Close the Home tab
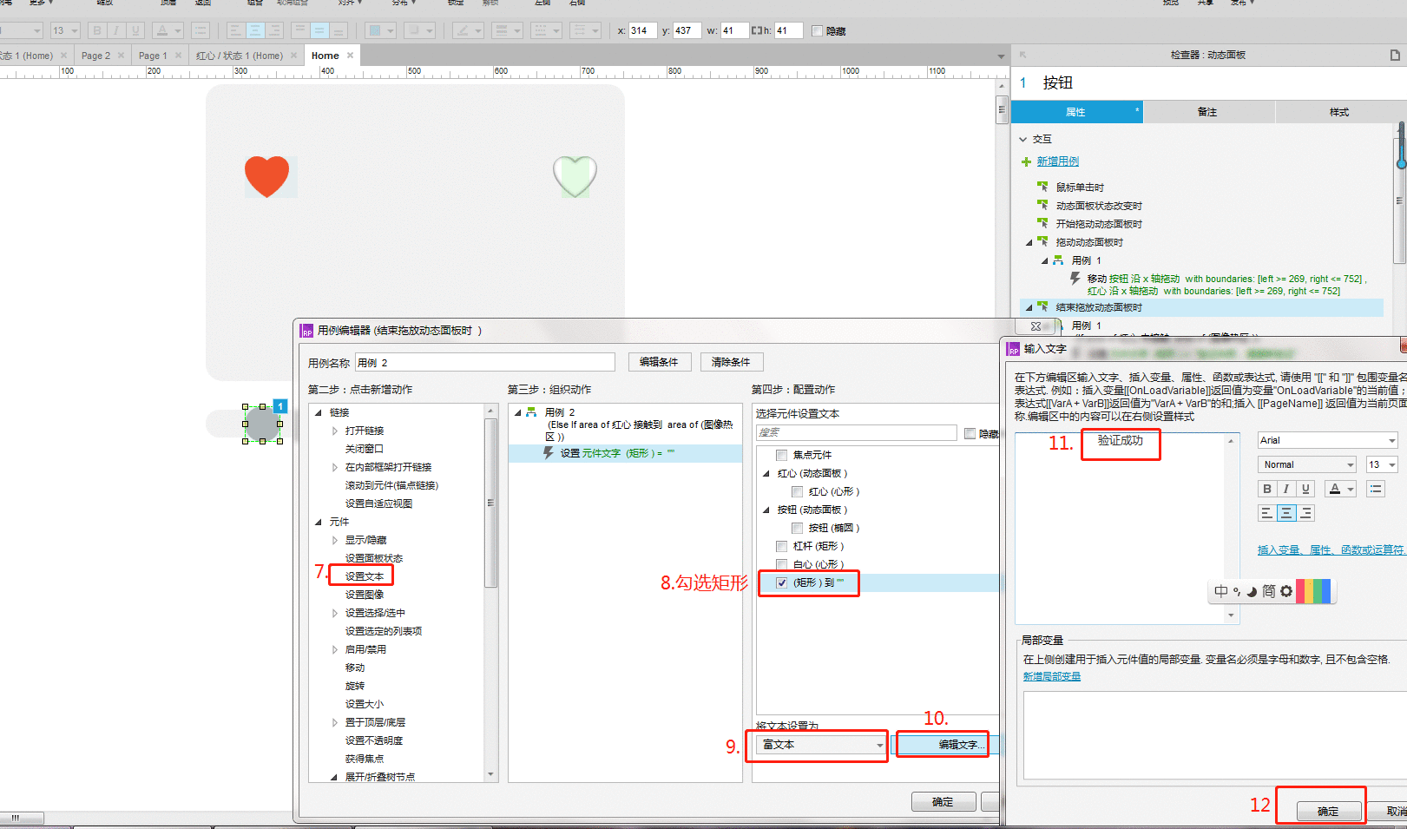This screenshot has height=829, width=1407. (351, 56)
